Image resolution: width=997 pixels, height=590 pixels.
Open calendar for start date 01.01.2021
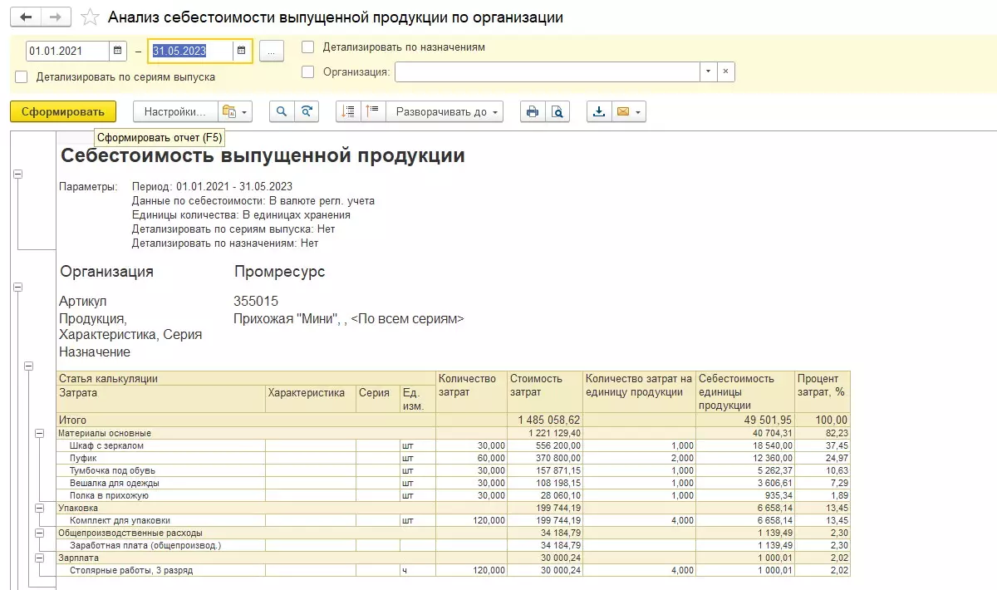pos(118,51)
